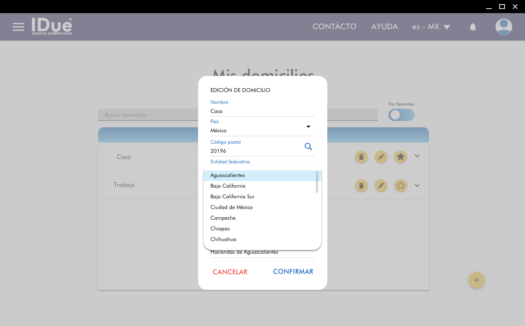Toggle the Ver favoritos switch
The width and height of the screenshot is (525, 326).
click(x=401, y=115)
